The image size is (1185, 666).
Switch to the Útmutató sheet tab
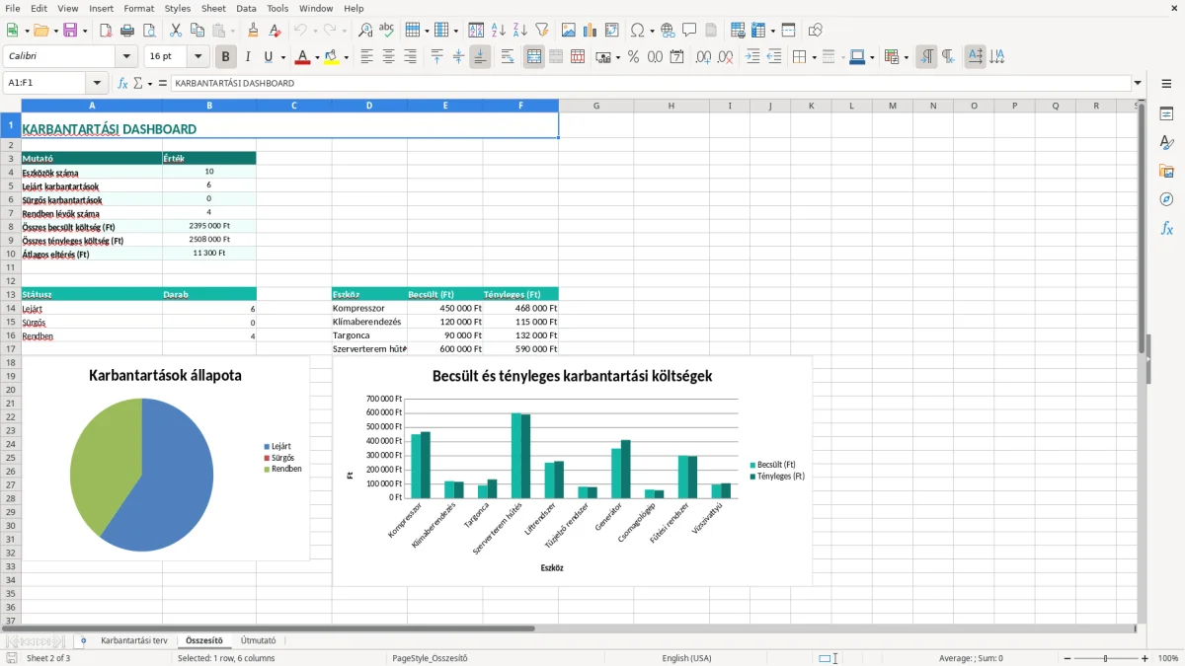pos(259,640)
